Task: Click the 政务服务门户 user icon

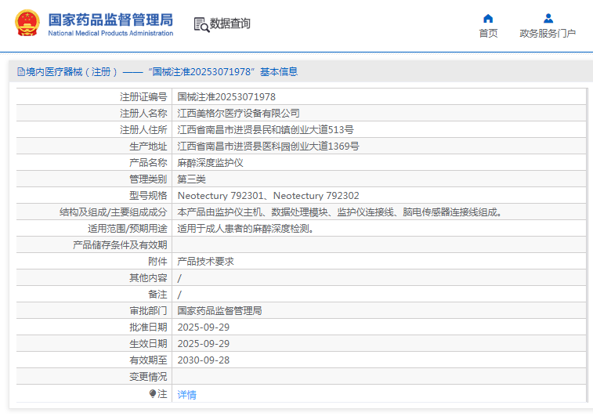Action: pos(548,18)
